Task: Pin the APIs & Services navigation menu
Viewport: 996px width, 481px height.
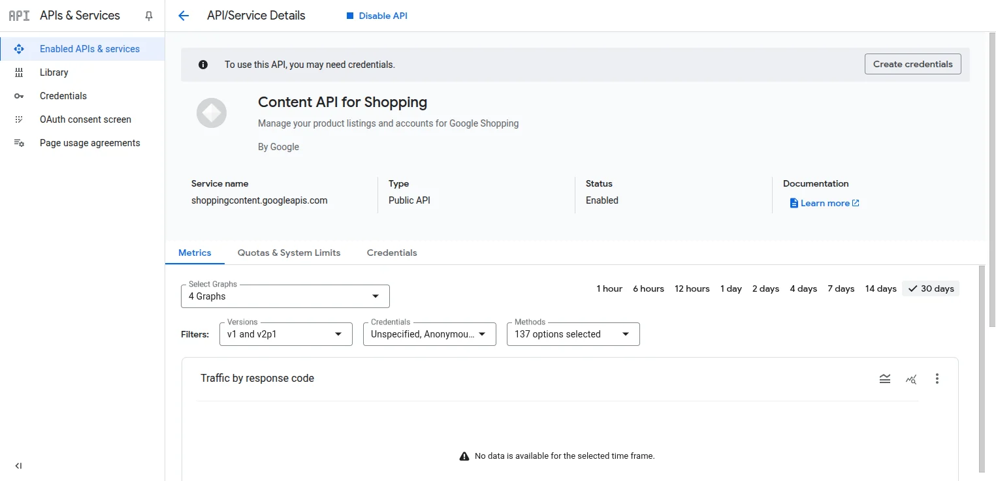Action: (x=148, y=15)
